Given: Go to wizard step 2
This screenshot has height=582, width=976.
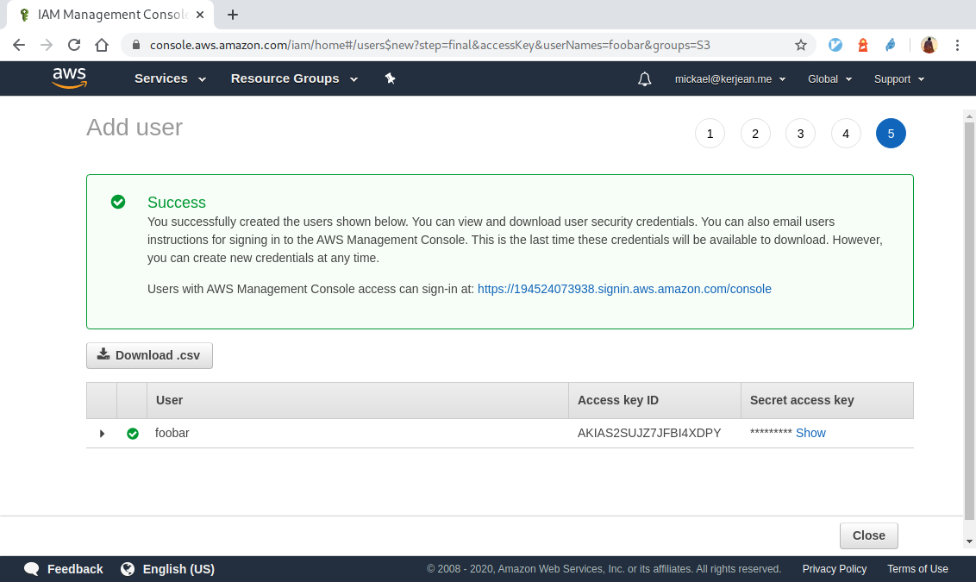Looking at the screenshot, I should pos(755,133).
